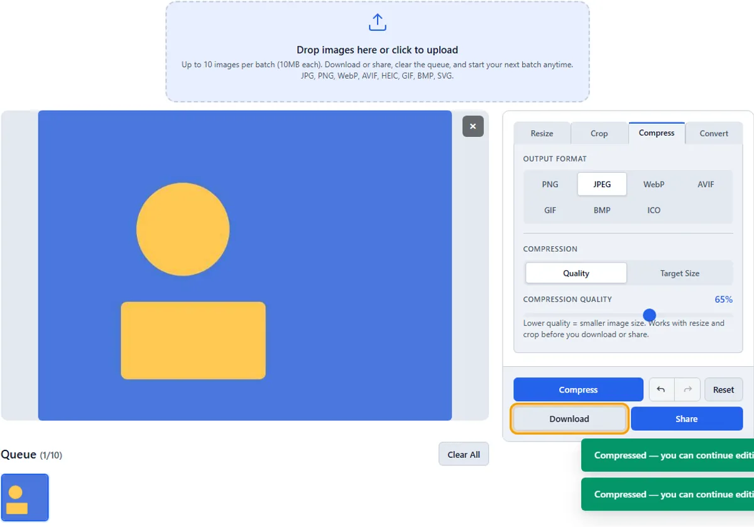Redo the last edit
The image size is (754, 527).
coord(687,389)
